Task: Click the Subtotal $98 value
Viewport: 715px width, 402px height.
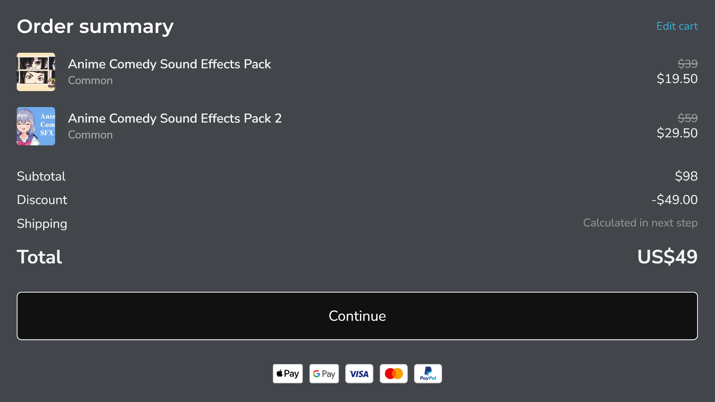Action: pos(686,176)
